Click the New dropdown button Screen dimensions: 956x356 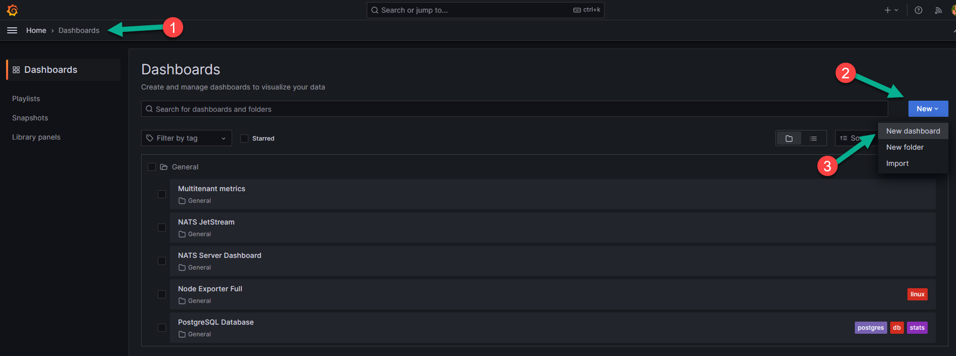(x=928, y=109)
